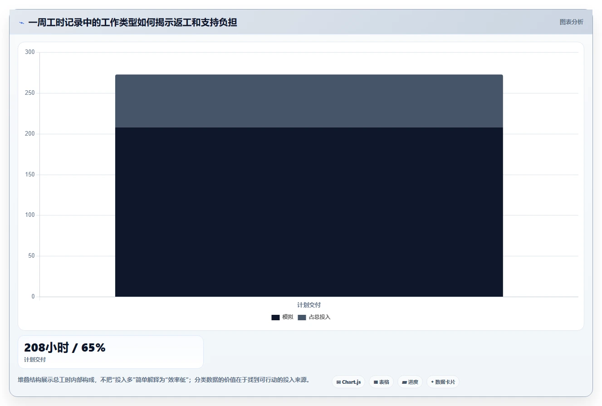
Task: Click the slate gray upper bar segment
Action: [x=309, y=101]
